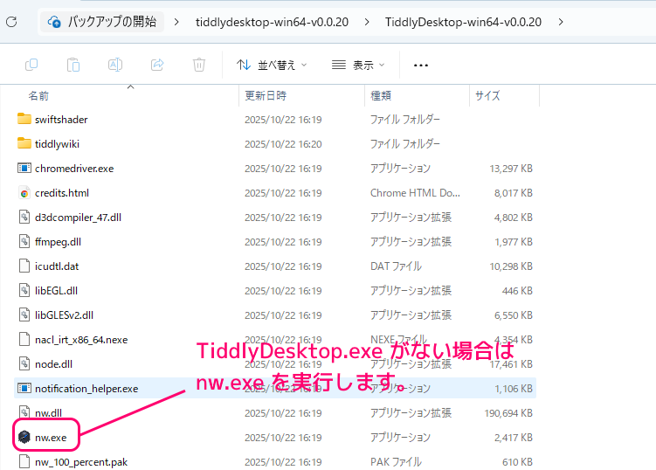This screenshot has width=656, height=470.
Task: Click the nw_100_percent.pak file name
Action: click(x=81, y=462)
